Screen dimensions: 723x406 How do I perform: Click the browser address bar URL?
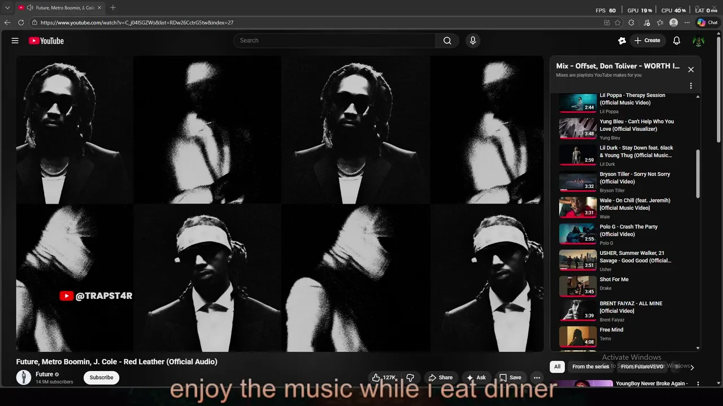(137, 23)
